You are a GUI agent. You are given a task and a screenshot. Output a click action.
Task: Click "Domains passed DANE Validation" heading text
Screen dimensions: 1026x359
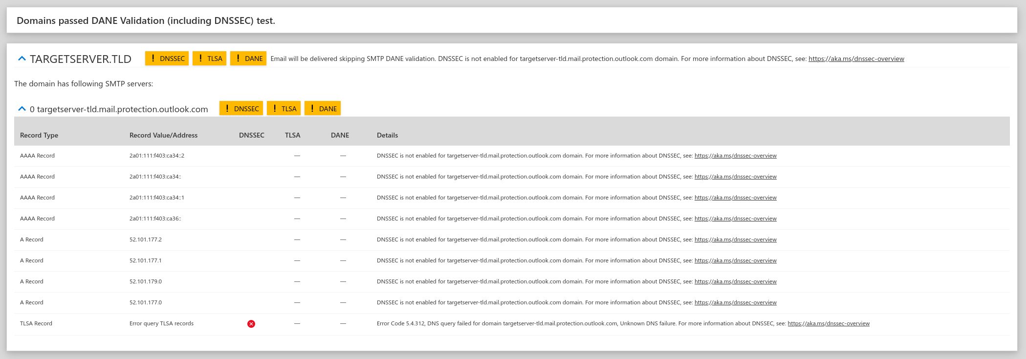(x=146, y=21)
